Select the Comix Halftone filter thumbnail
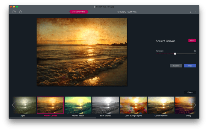This screenshot has height=131, width=208. pyautogui.click(x=161, y=105)
